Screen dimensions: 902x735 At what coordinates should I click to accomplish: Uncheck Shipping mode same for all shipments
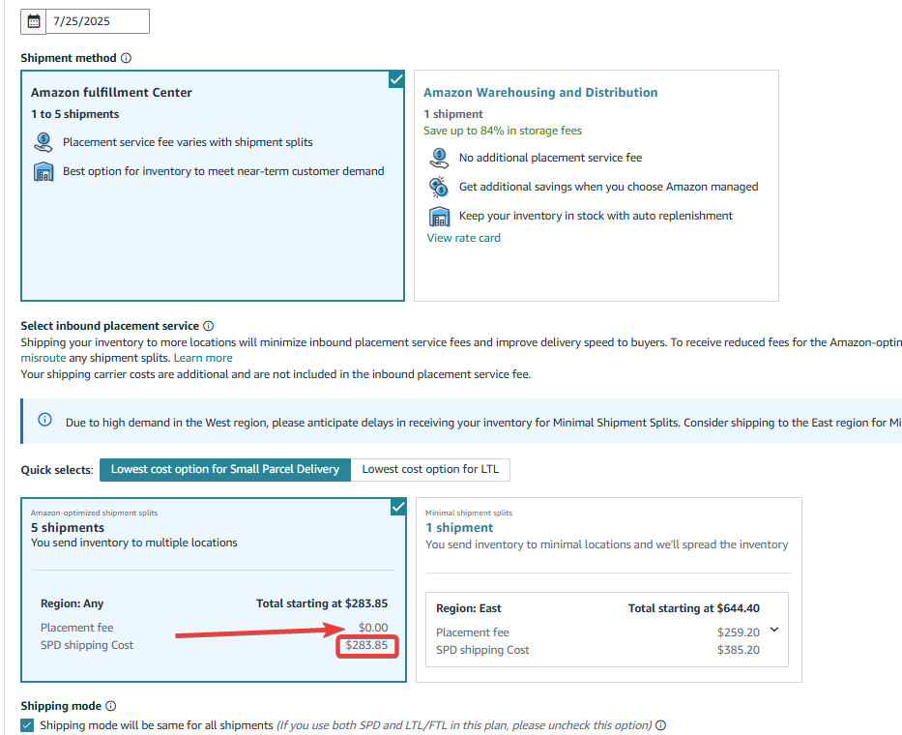[x=27, y=725]
